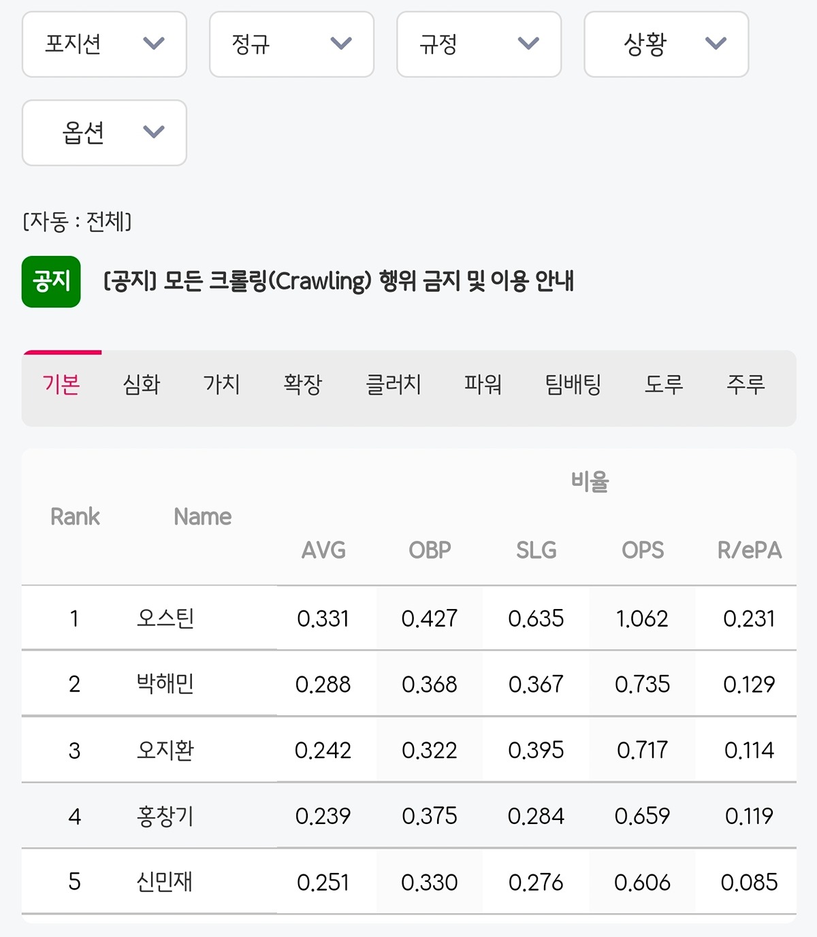Viewport: 817px width, 937px height.
Task: Open the 확장 tab
Action: click(303, 384)
